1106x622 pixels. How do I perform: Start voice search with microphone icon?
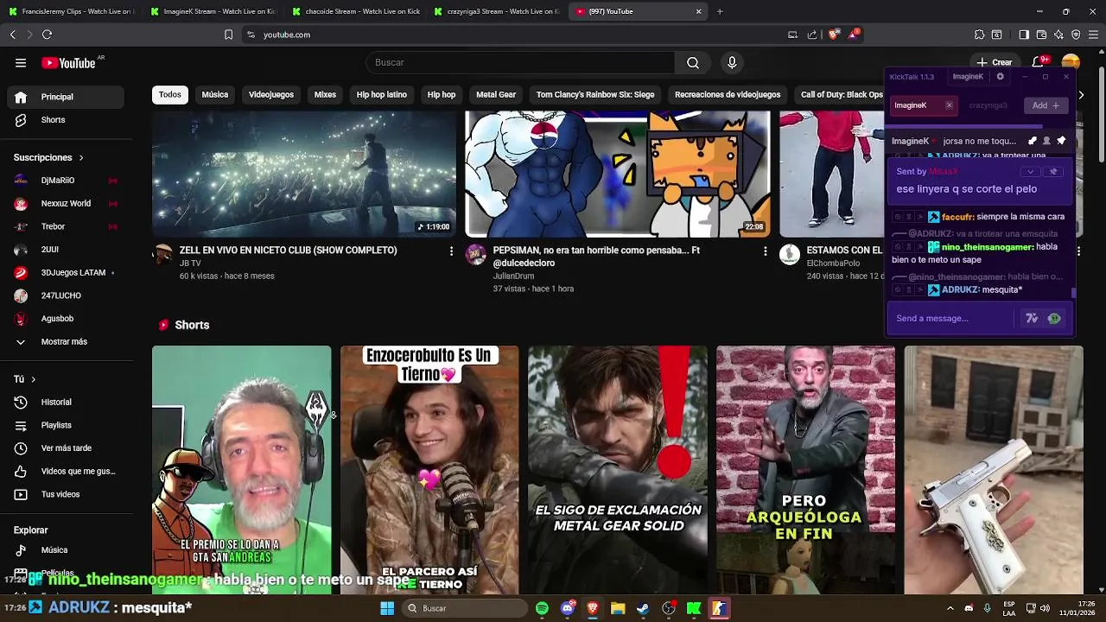(x=732, y=62)
